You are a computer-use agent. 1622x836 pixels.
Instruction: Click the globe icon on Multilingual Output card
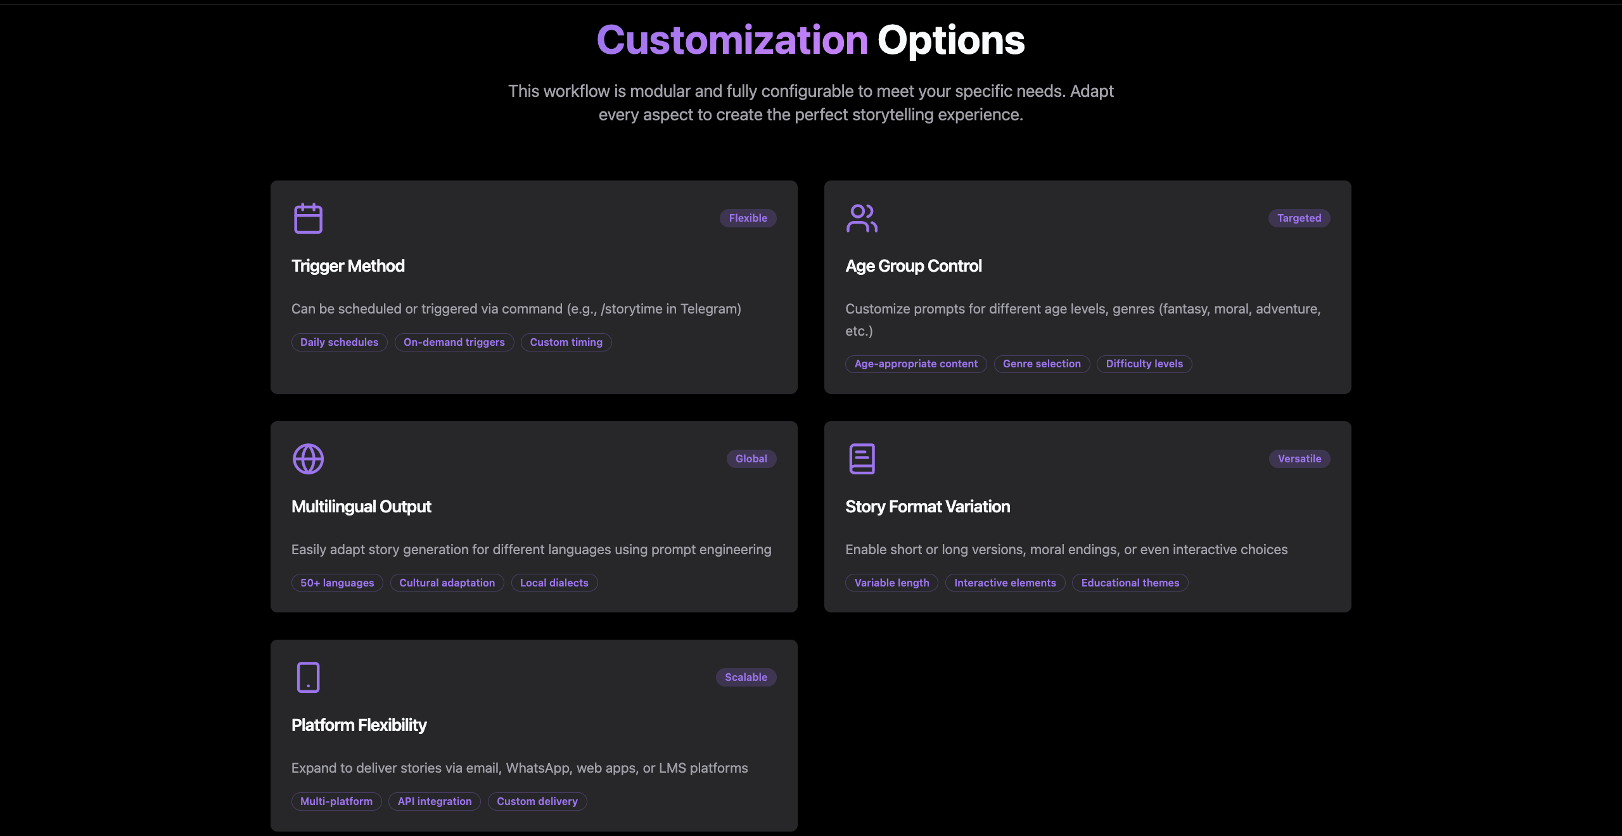(x=308, y=459)
